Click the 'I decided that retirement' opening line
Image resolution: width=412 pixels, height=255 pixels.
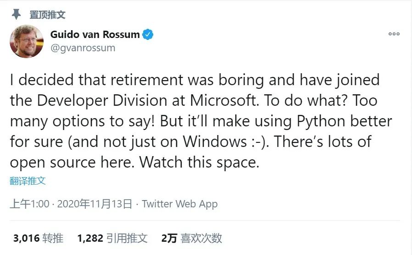coord(96,80)
